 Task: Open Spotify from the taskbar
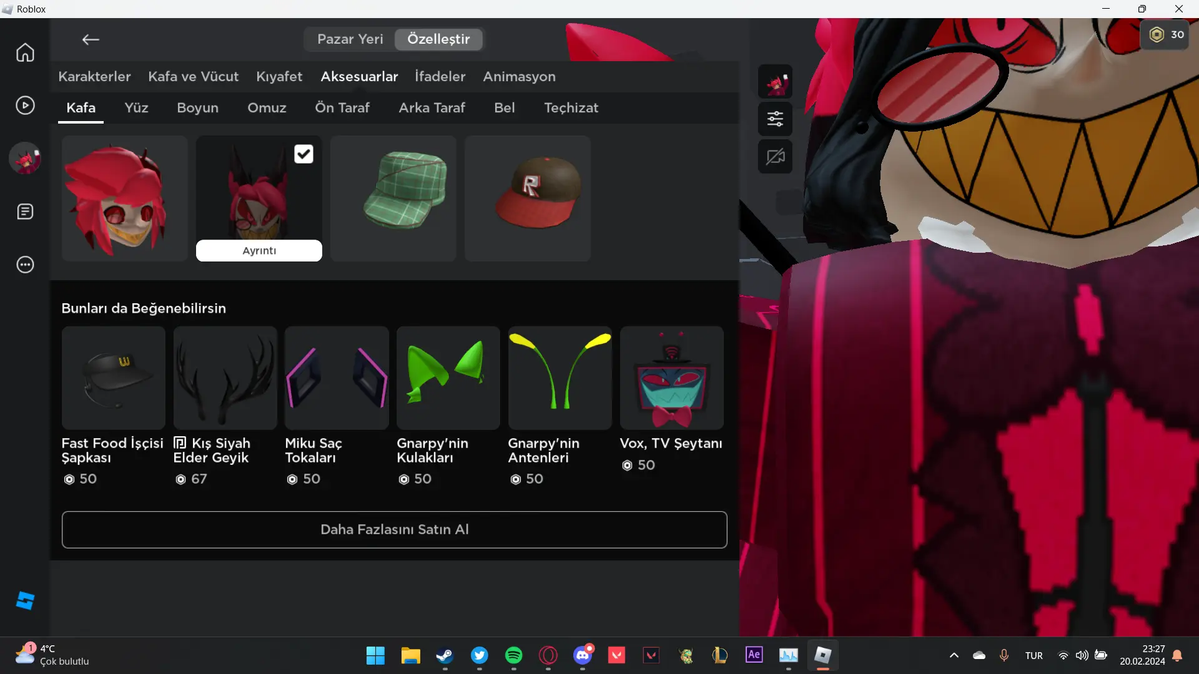tap(513, 655)
